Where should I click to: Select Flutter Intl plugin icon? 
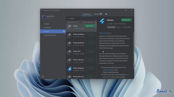[70, 52]
